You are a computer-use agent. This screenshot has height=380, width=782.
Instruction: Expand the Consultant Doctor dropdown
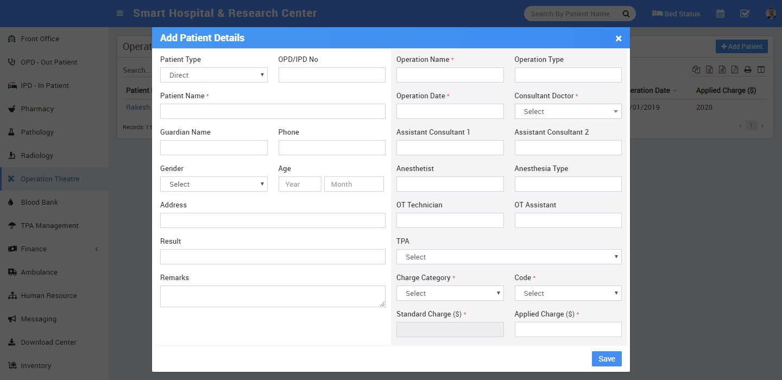(x=568, y=111)
